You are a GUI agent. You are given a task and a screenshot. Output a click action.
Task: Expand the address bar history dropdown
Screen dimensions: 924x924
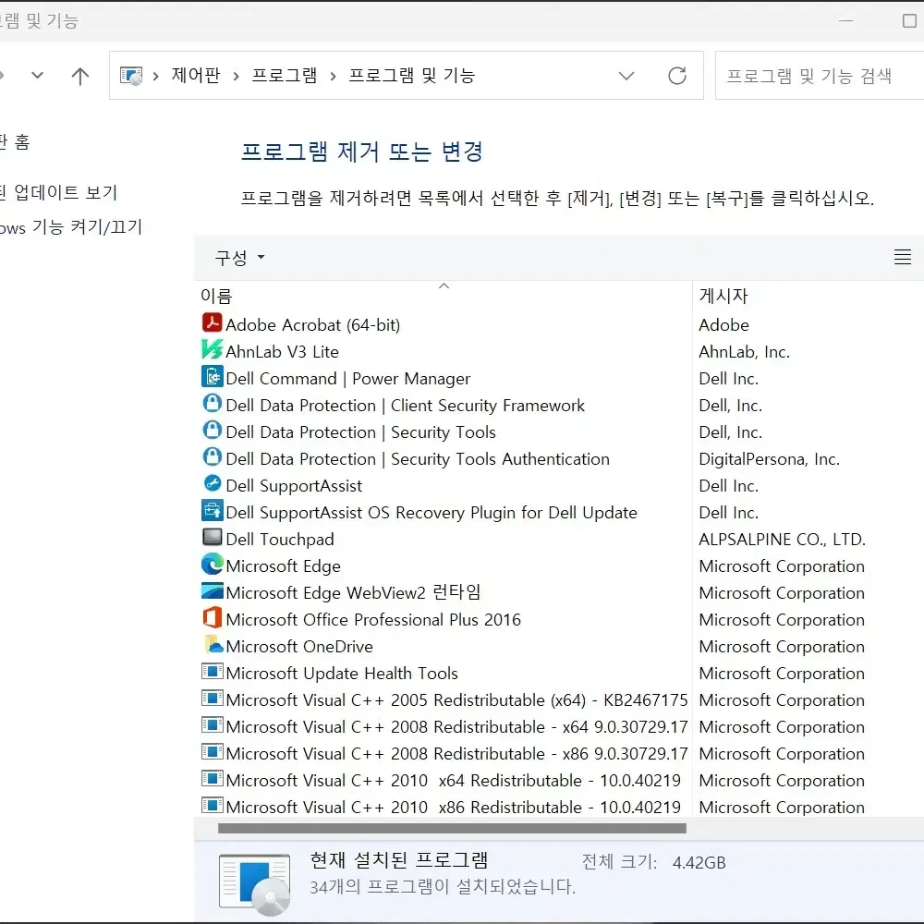626,76
